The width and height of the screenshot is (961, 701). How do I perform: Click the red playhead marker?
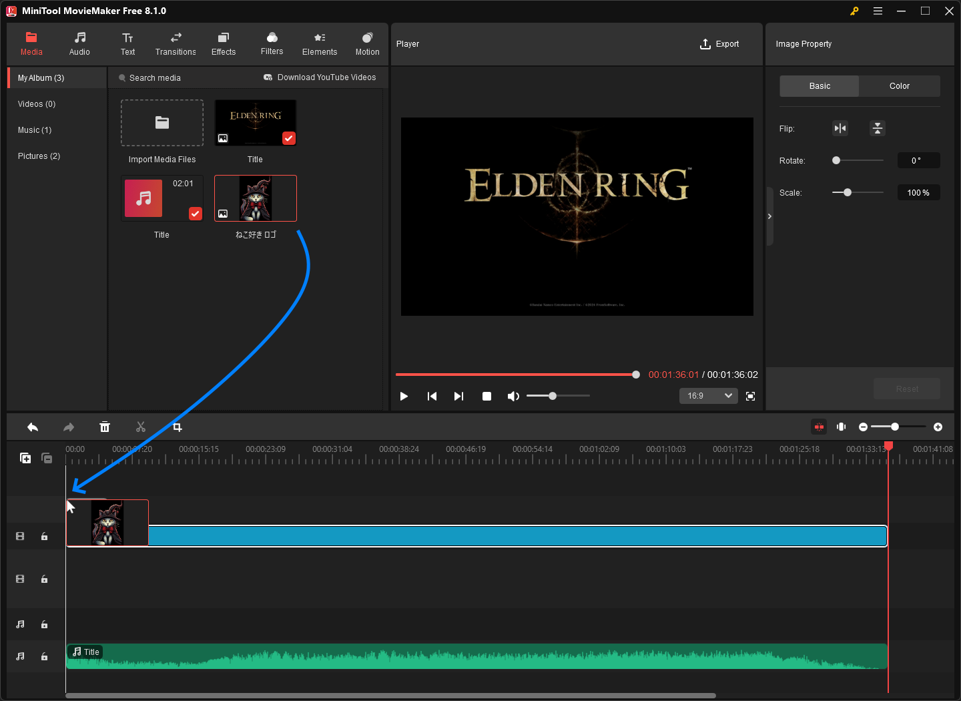[x=888, y=445]
